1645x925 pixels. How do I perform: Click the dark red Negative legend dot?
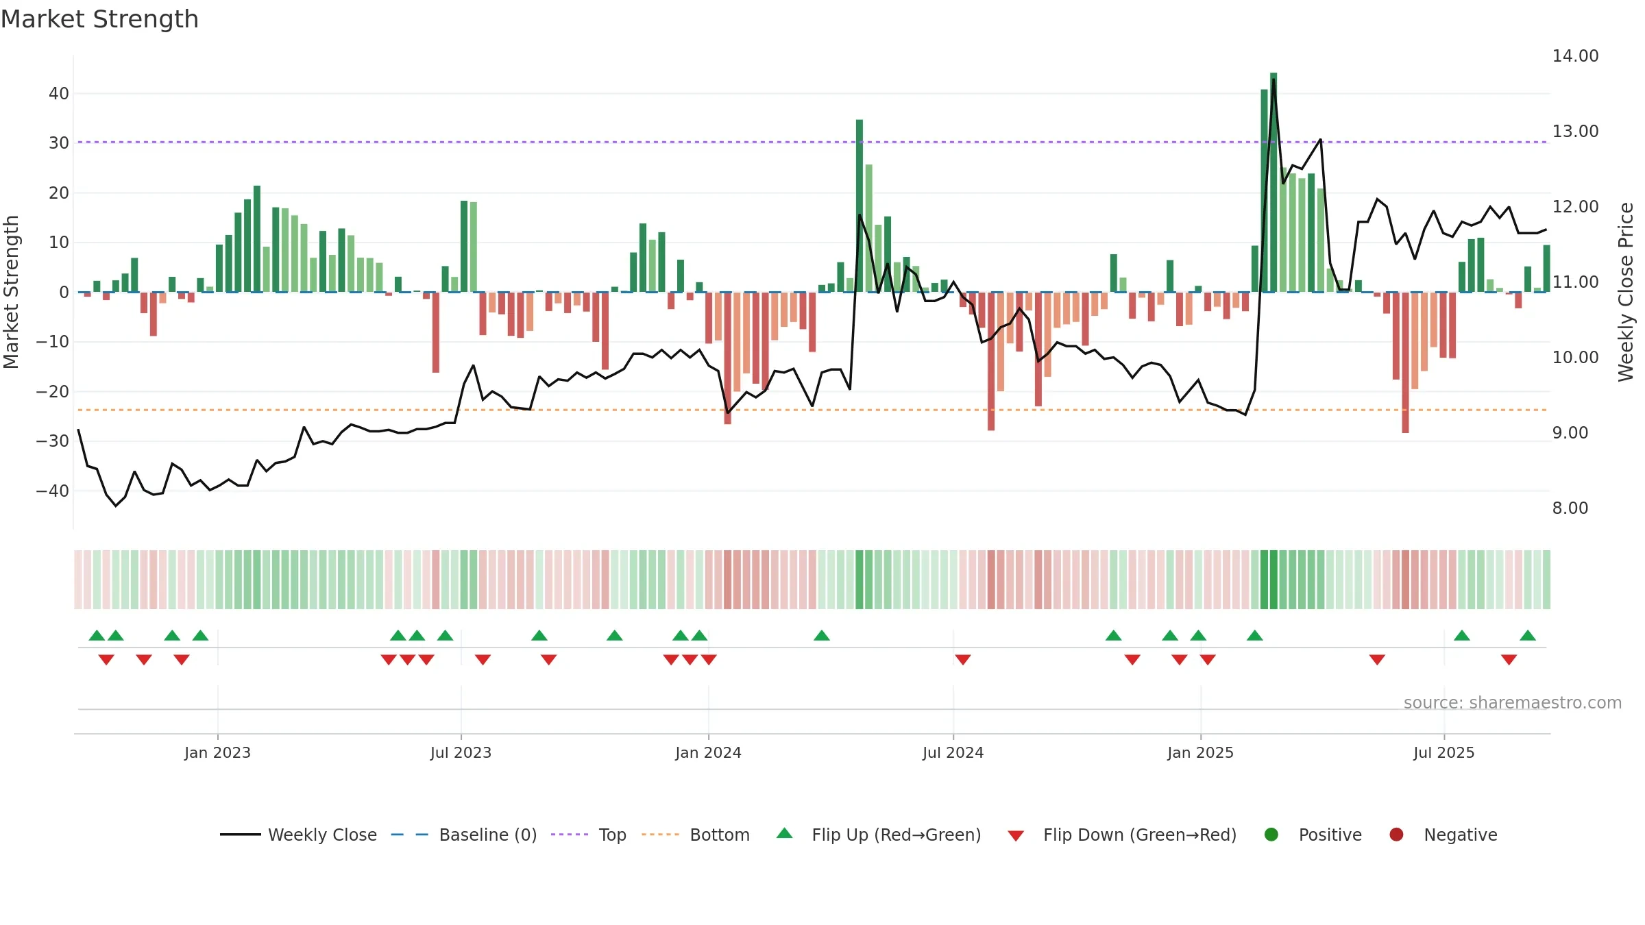[1396, 835]
